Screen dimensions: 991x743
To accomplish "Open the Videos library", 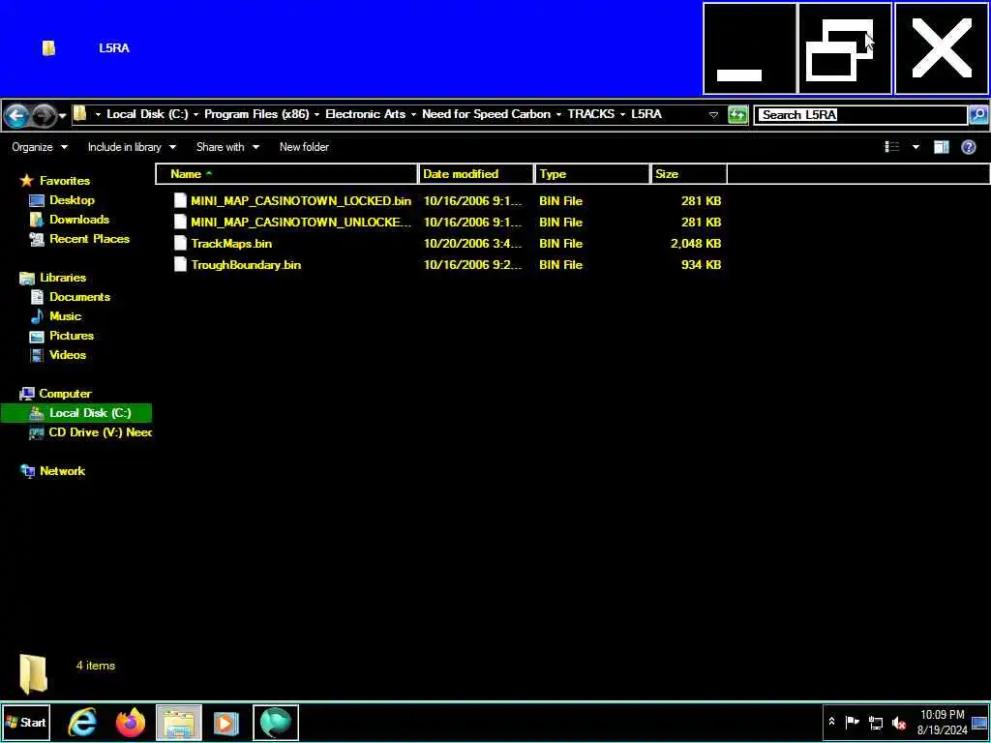I will 68,355.
